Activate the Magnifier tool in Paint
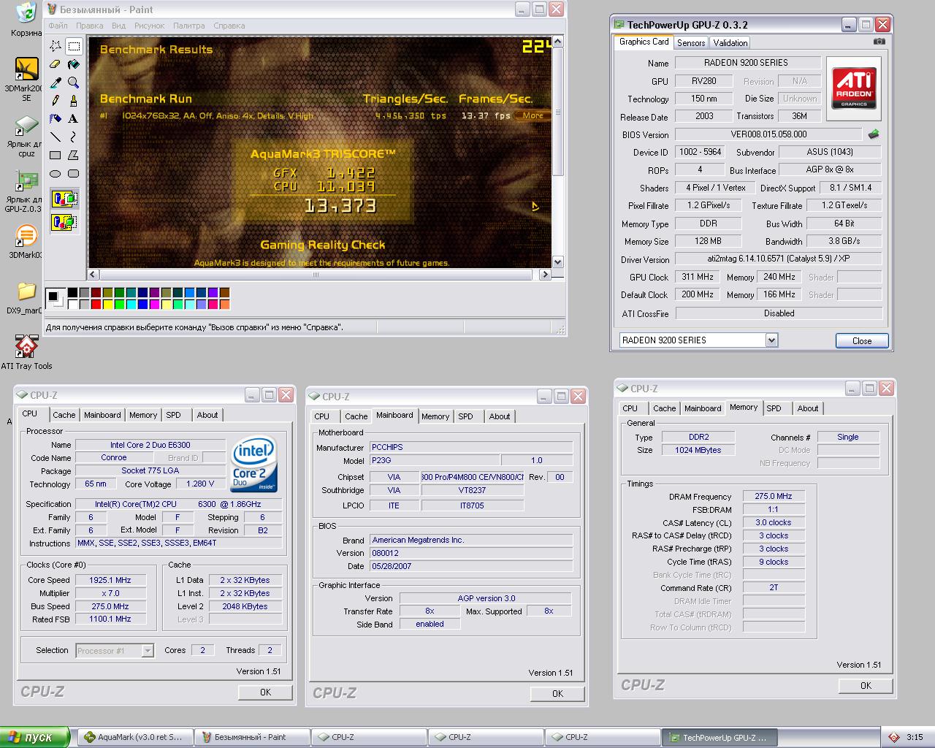 click(x=74, y=83)
